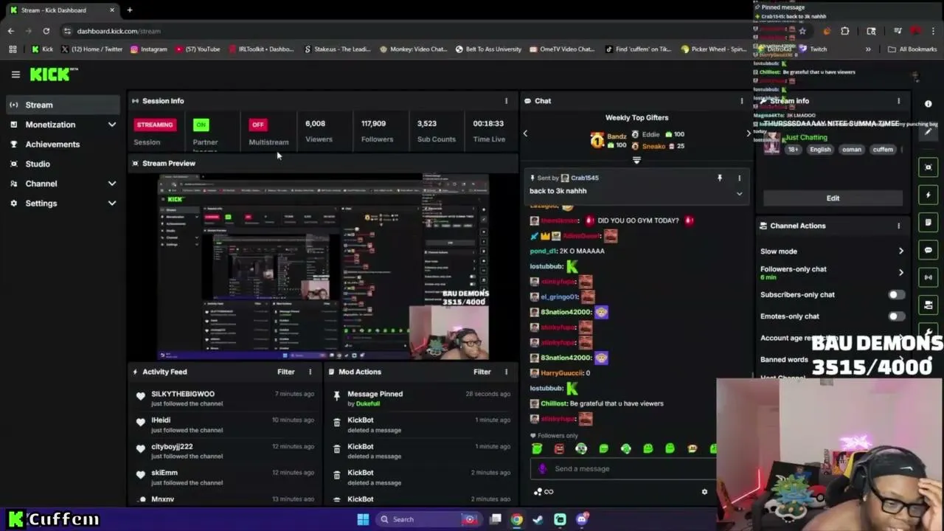Viewport: 944px width, 531px height.
Task: Open the Activity Feed three-dot menu
Action: (x=310, y=372)
